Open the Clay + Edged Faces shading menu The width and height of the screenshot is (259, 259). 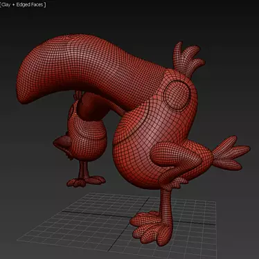click(x=23, y=5)
